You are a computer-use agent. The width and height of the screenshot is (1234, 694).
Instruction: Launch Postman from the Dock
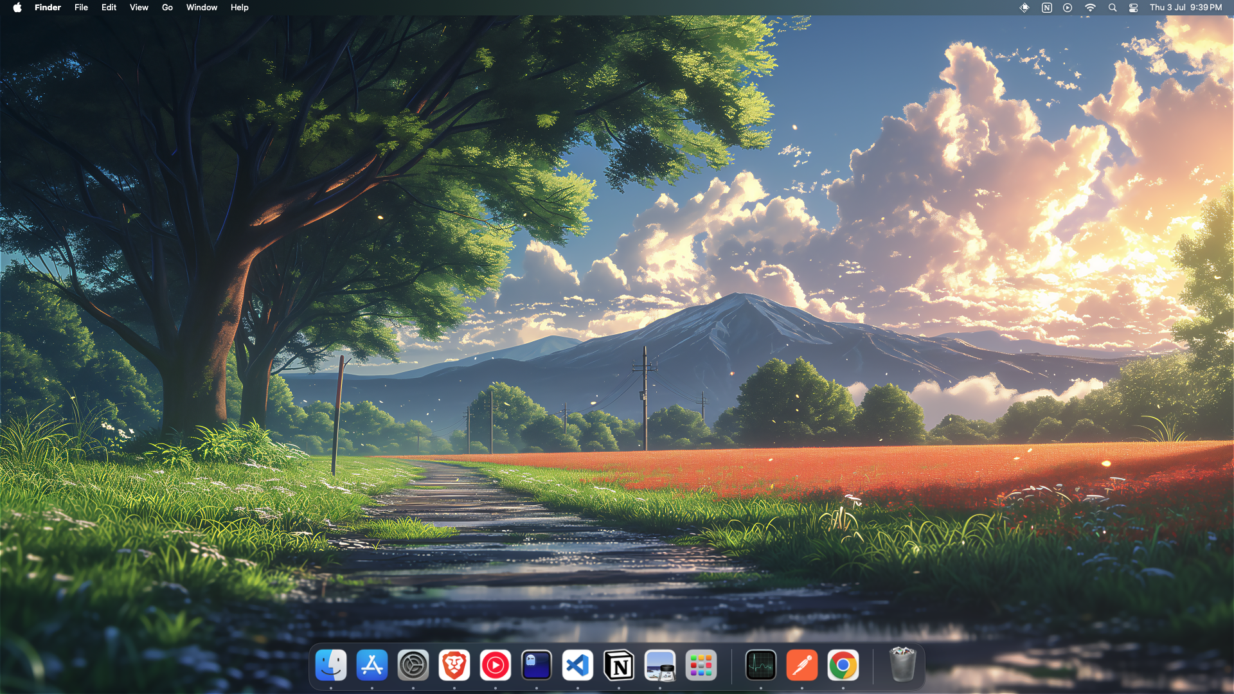[803, 665]
